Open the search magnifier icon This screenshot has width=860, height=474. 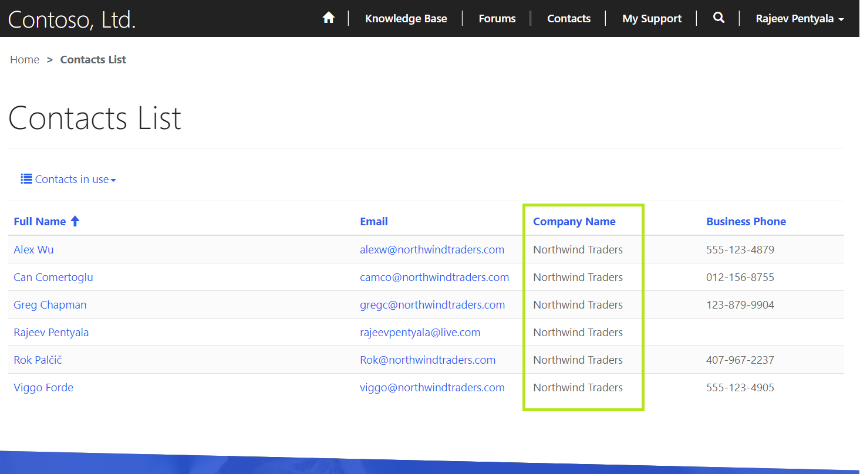tap(719, 18)
